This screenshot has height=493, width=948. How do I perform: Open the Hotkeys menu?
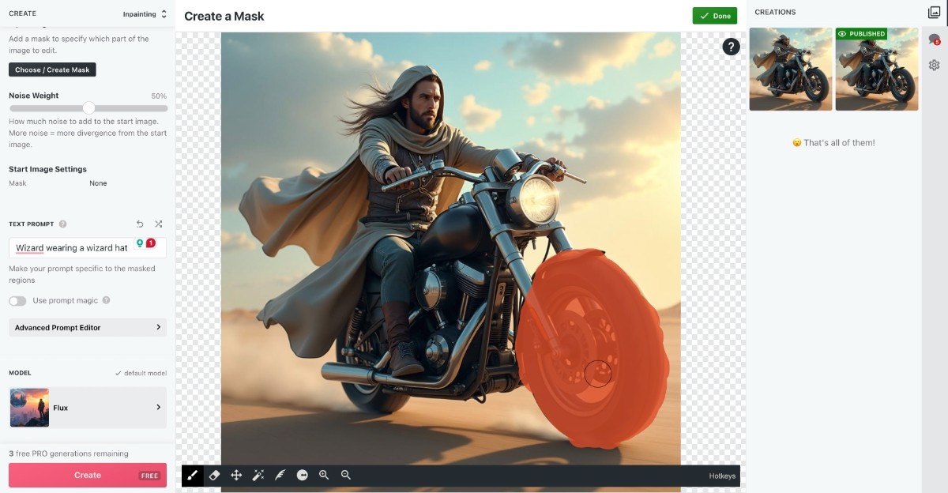point(722,476)
